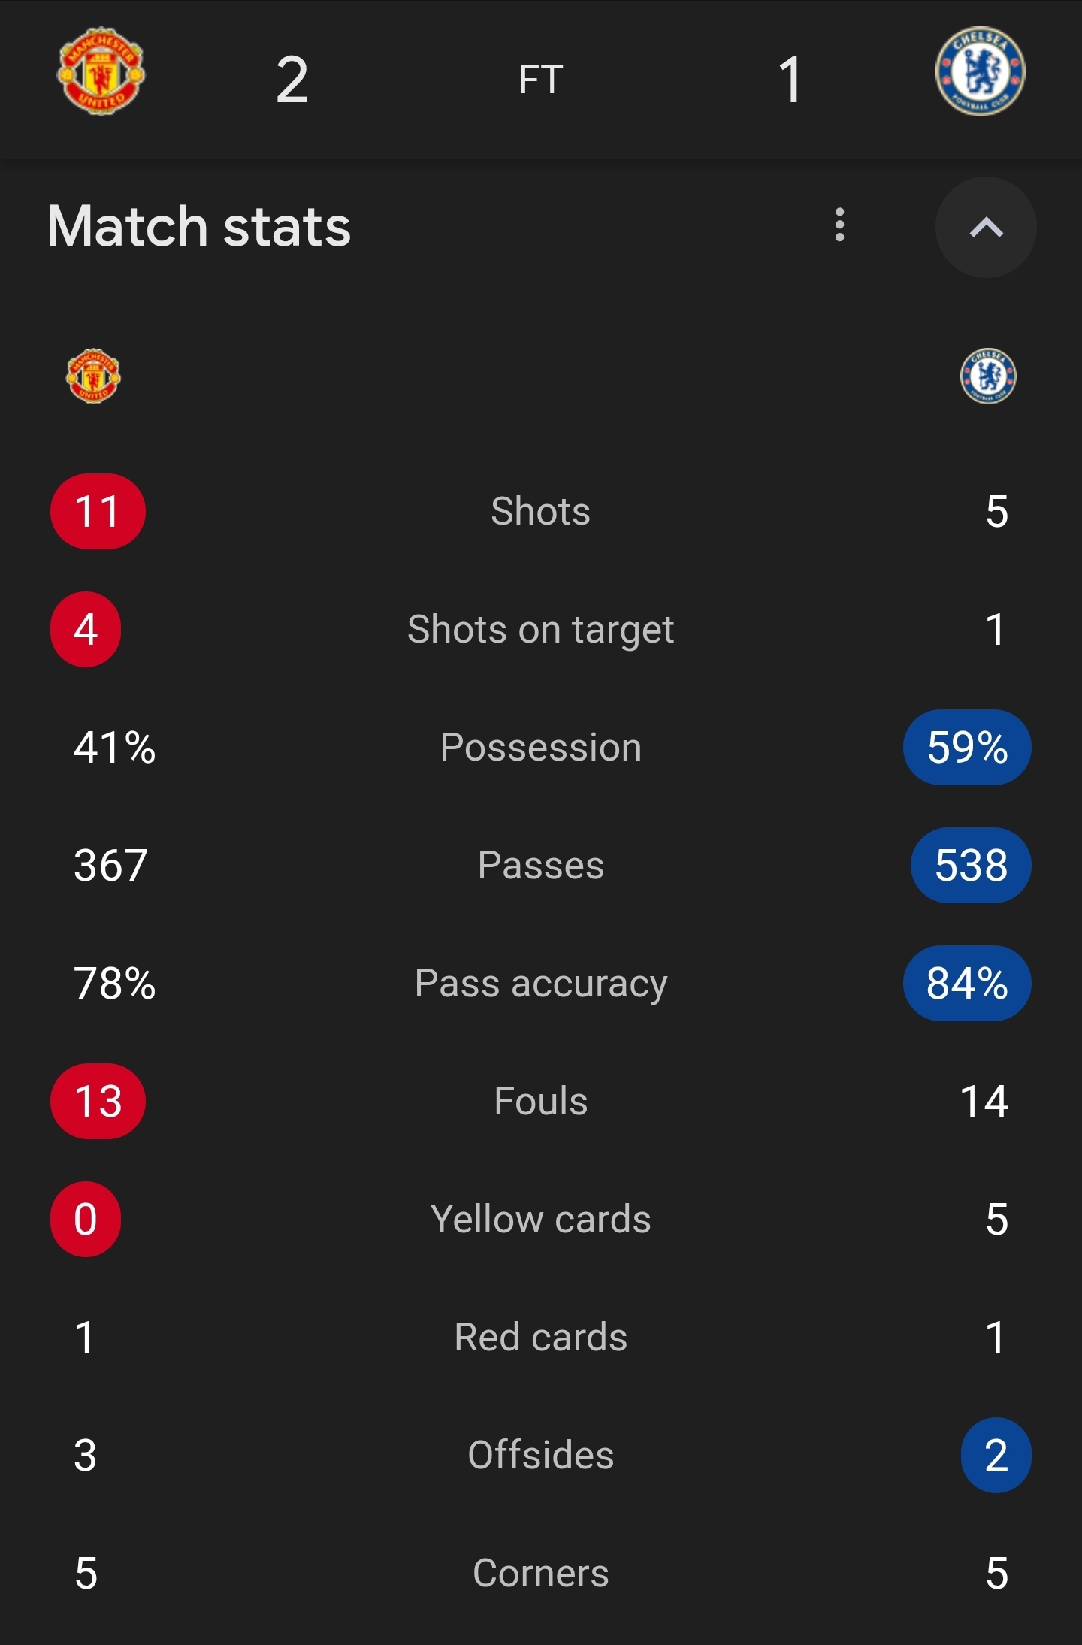1082x1645 pixels.
Task: Tap the blue 59% possession badge
Action: 967,747
